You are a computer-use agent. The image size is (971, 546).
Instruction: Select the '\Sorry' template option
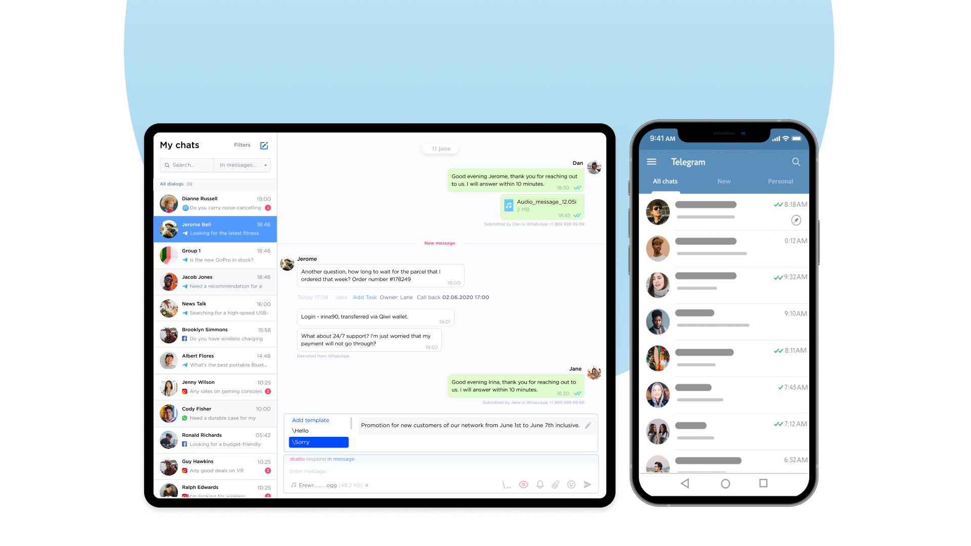(x=318, y=442)
